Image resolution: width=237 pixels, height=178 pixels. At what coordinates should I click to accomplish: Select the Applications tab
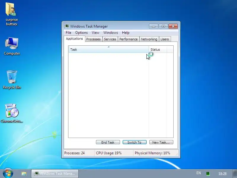(x=74, y=39)
